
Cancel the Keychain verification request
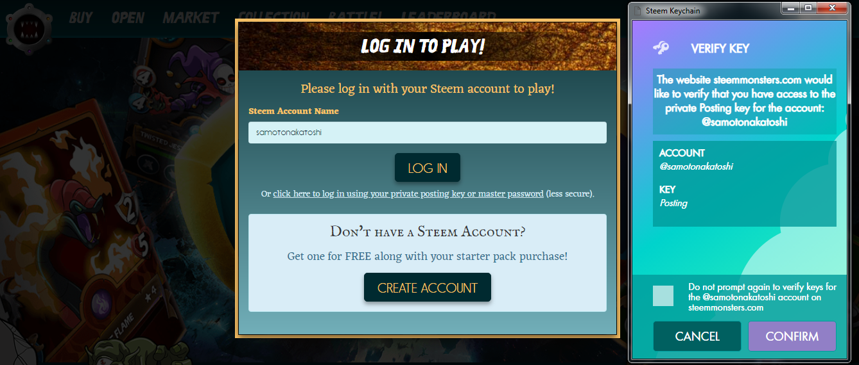(697, 336)
